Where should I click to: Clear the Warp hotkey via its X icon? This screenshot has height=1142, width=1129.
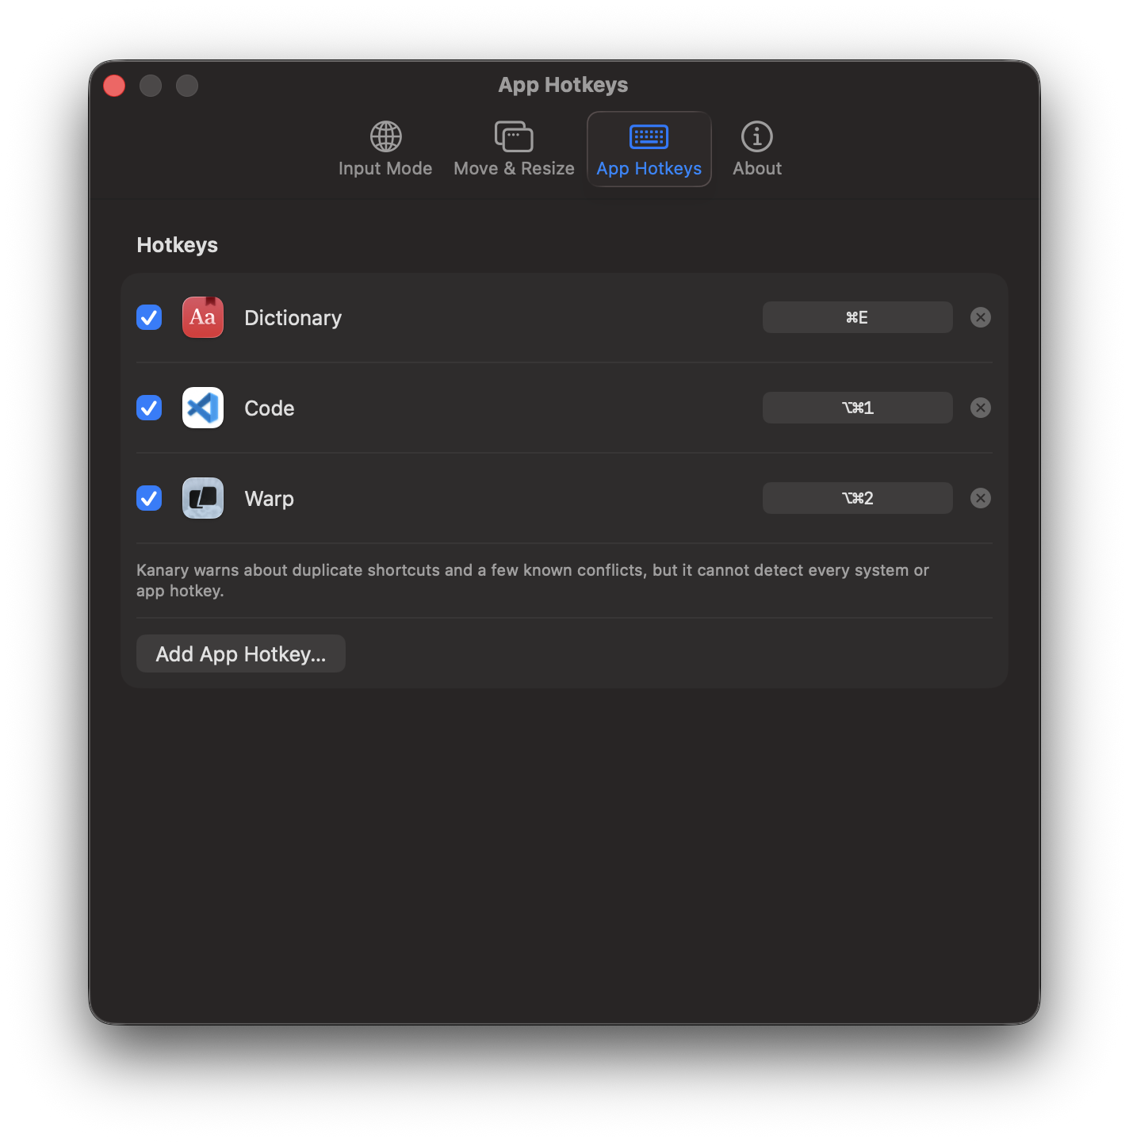click(x=981, y=498)
